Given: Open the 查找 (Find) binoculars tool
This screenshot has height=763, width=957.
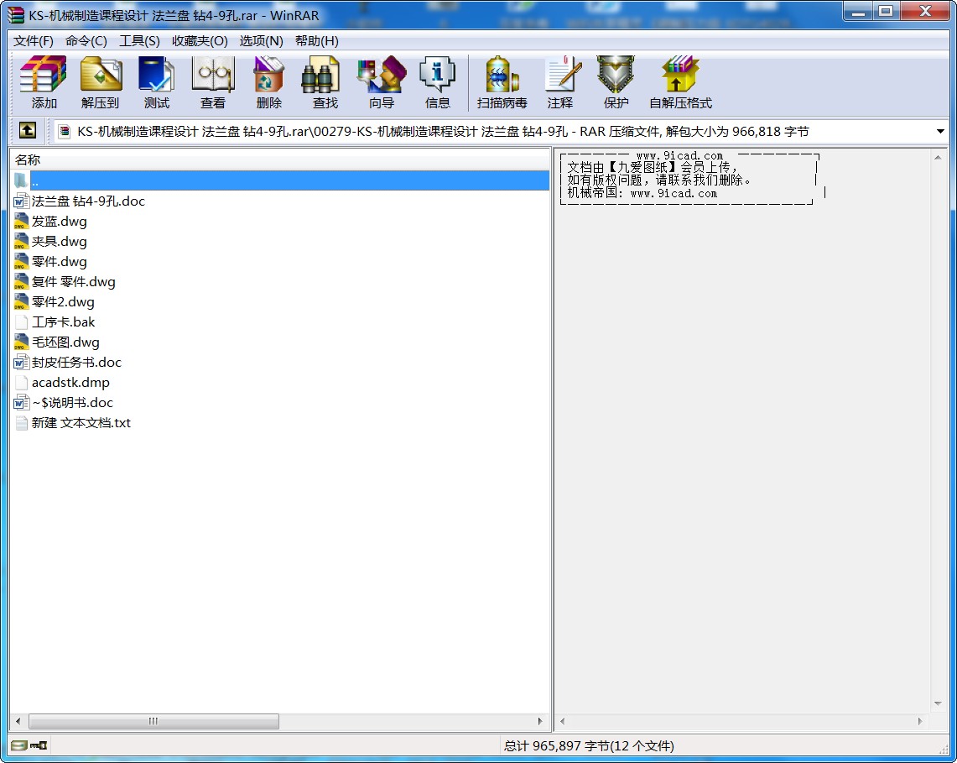Looking at the screenshot, I should coord(325,82).
